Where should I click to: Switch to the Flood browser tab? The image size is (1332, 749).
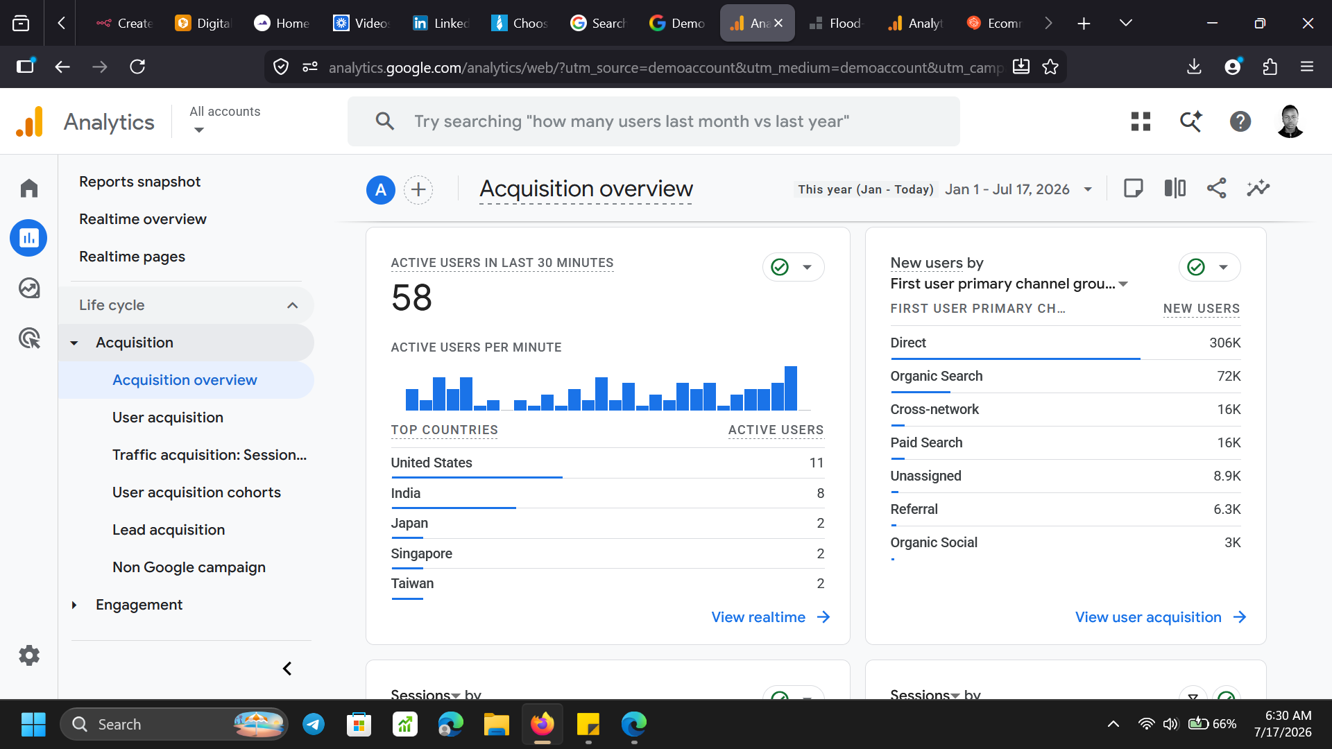(836, 23)
